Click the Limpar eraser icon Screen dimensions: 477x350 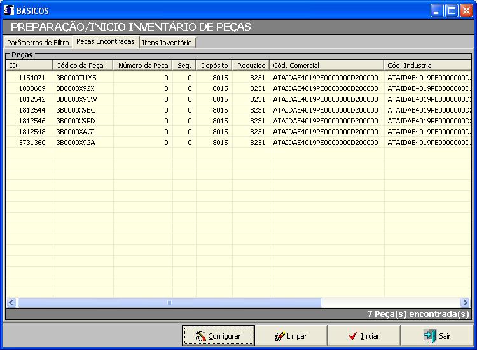[x=279, y=335]
